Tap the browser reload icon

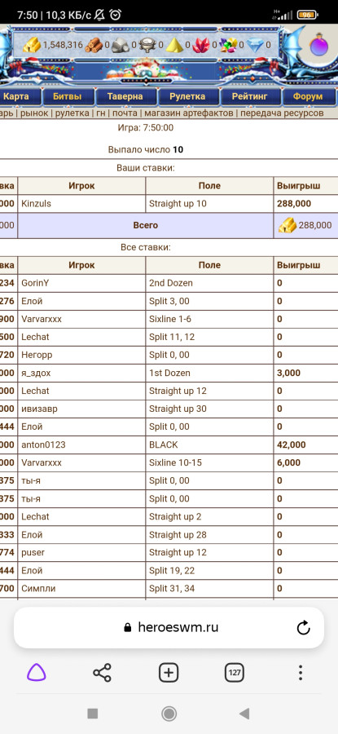tap(304, 627)
